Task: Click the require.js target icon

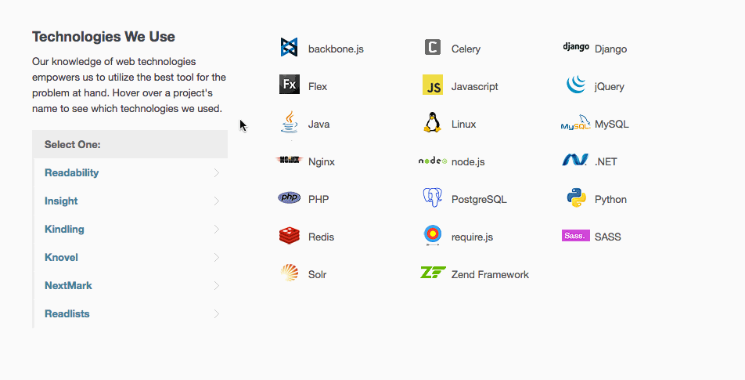Action: tap(432, 235)
